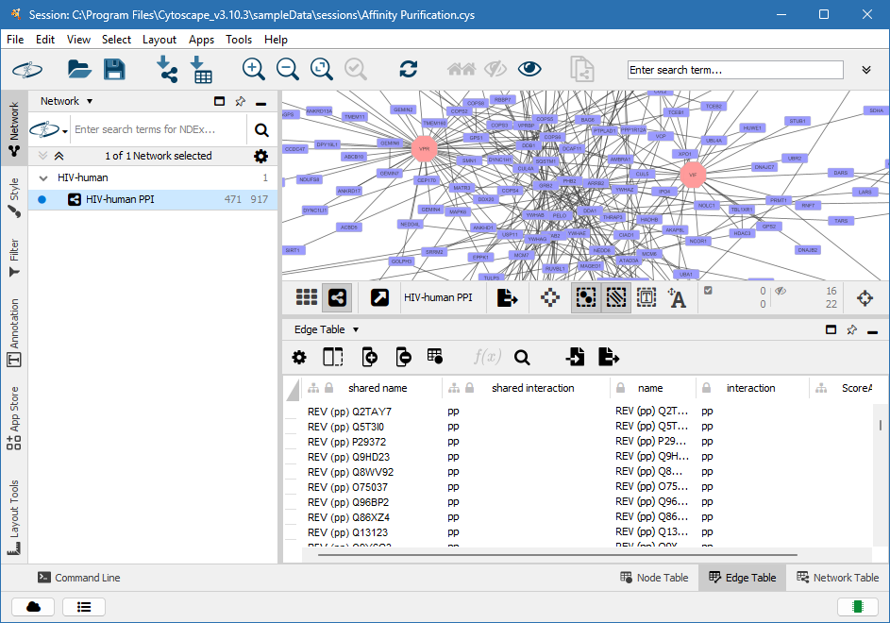The height and width of the screenshot is (623, 890).
Task: Open network panel options gear
Action: tap(260, 156)
